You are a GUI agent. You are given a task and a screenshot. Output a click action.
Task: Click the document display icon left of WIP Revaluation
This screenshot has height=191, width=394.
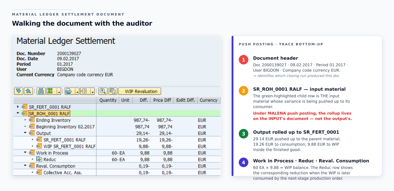[x=113, y=91]
